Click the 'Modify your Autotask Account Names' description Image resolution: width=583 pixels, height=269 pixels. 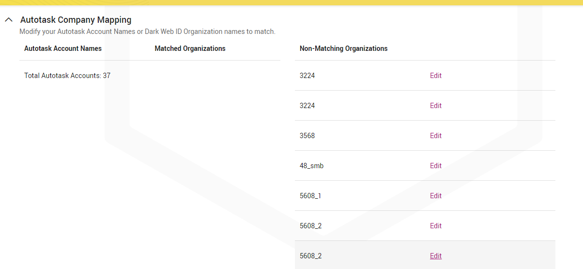point(147,32)
